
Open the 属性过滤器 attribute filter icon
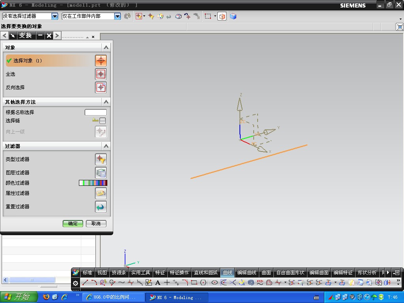click(x=101, y=193)
